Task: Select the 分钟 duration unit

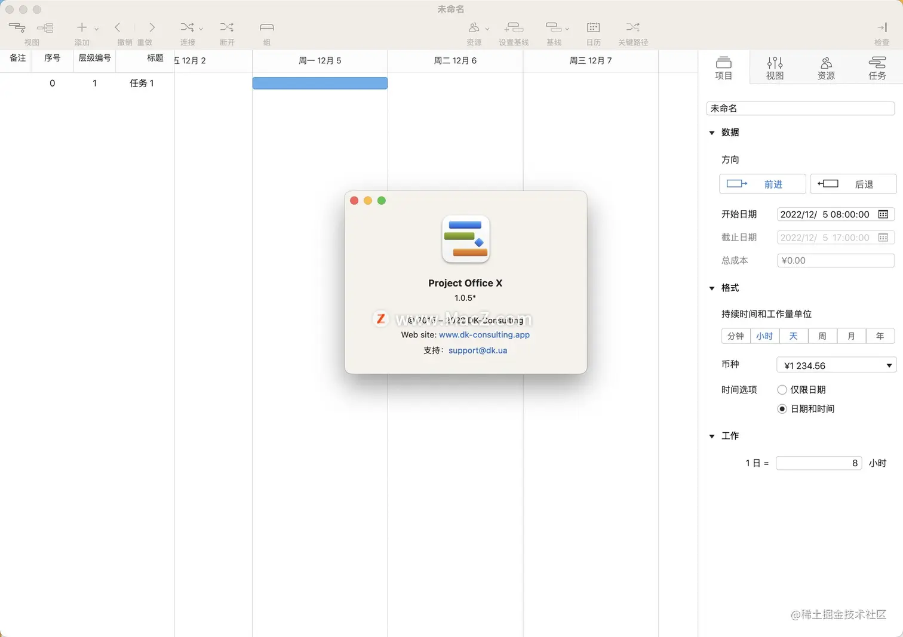Action: coord(736,336)
